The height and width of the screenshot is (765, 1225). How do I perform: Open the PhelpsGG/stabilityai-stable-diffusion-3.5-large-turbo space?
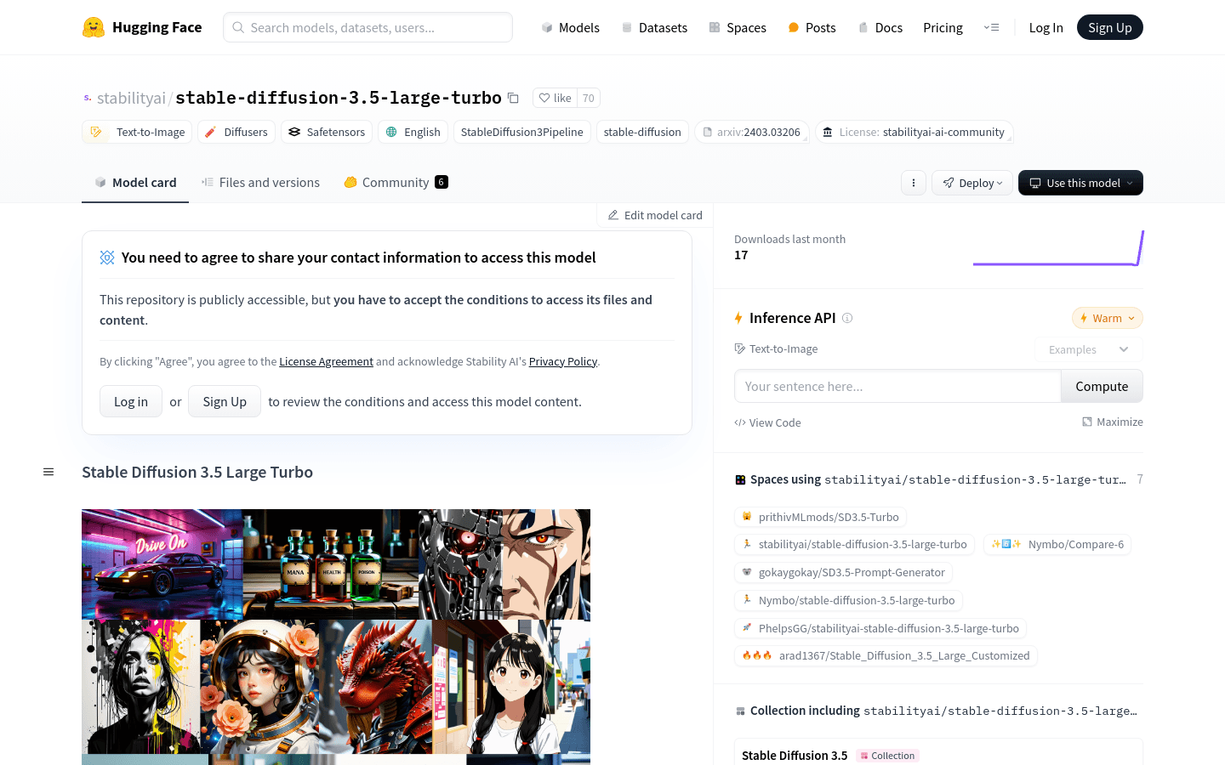(x=880, y=628)
